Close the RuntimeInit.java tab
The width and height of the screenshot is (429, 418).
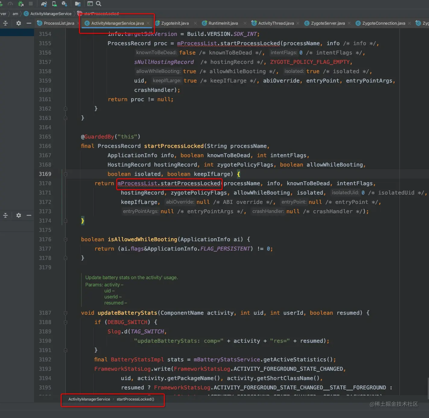[245, 23]
